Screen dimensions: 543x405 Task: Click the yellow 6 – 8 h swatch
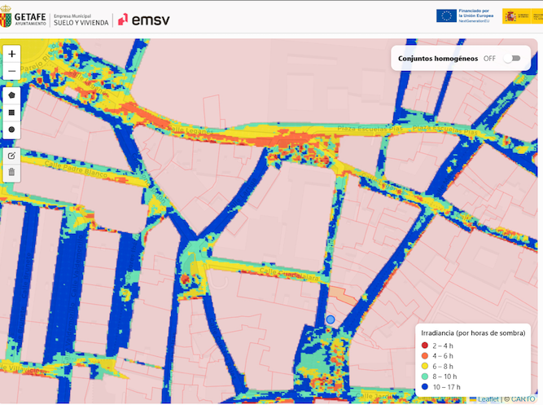pos(426,367)
